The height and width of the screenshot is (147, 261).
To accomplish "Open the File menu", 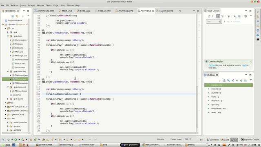I will pos(2,5).
